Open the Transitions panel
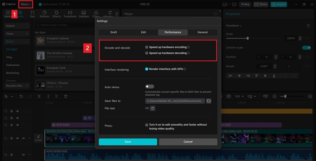Viewport: 316px width, 161px height. tap(70, 14)
